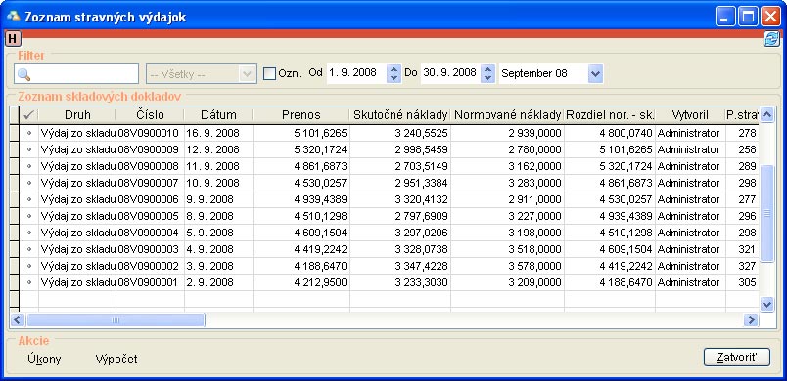
Task: Open the -- Všetky -- dropdown
Action: (202, 73)
